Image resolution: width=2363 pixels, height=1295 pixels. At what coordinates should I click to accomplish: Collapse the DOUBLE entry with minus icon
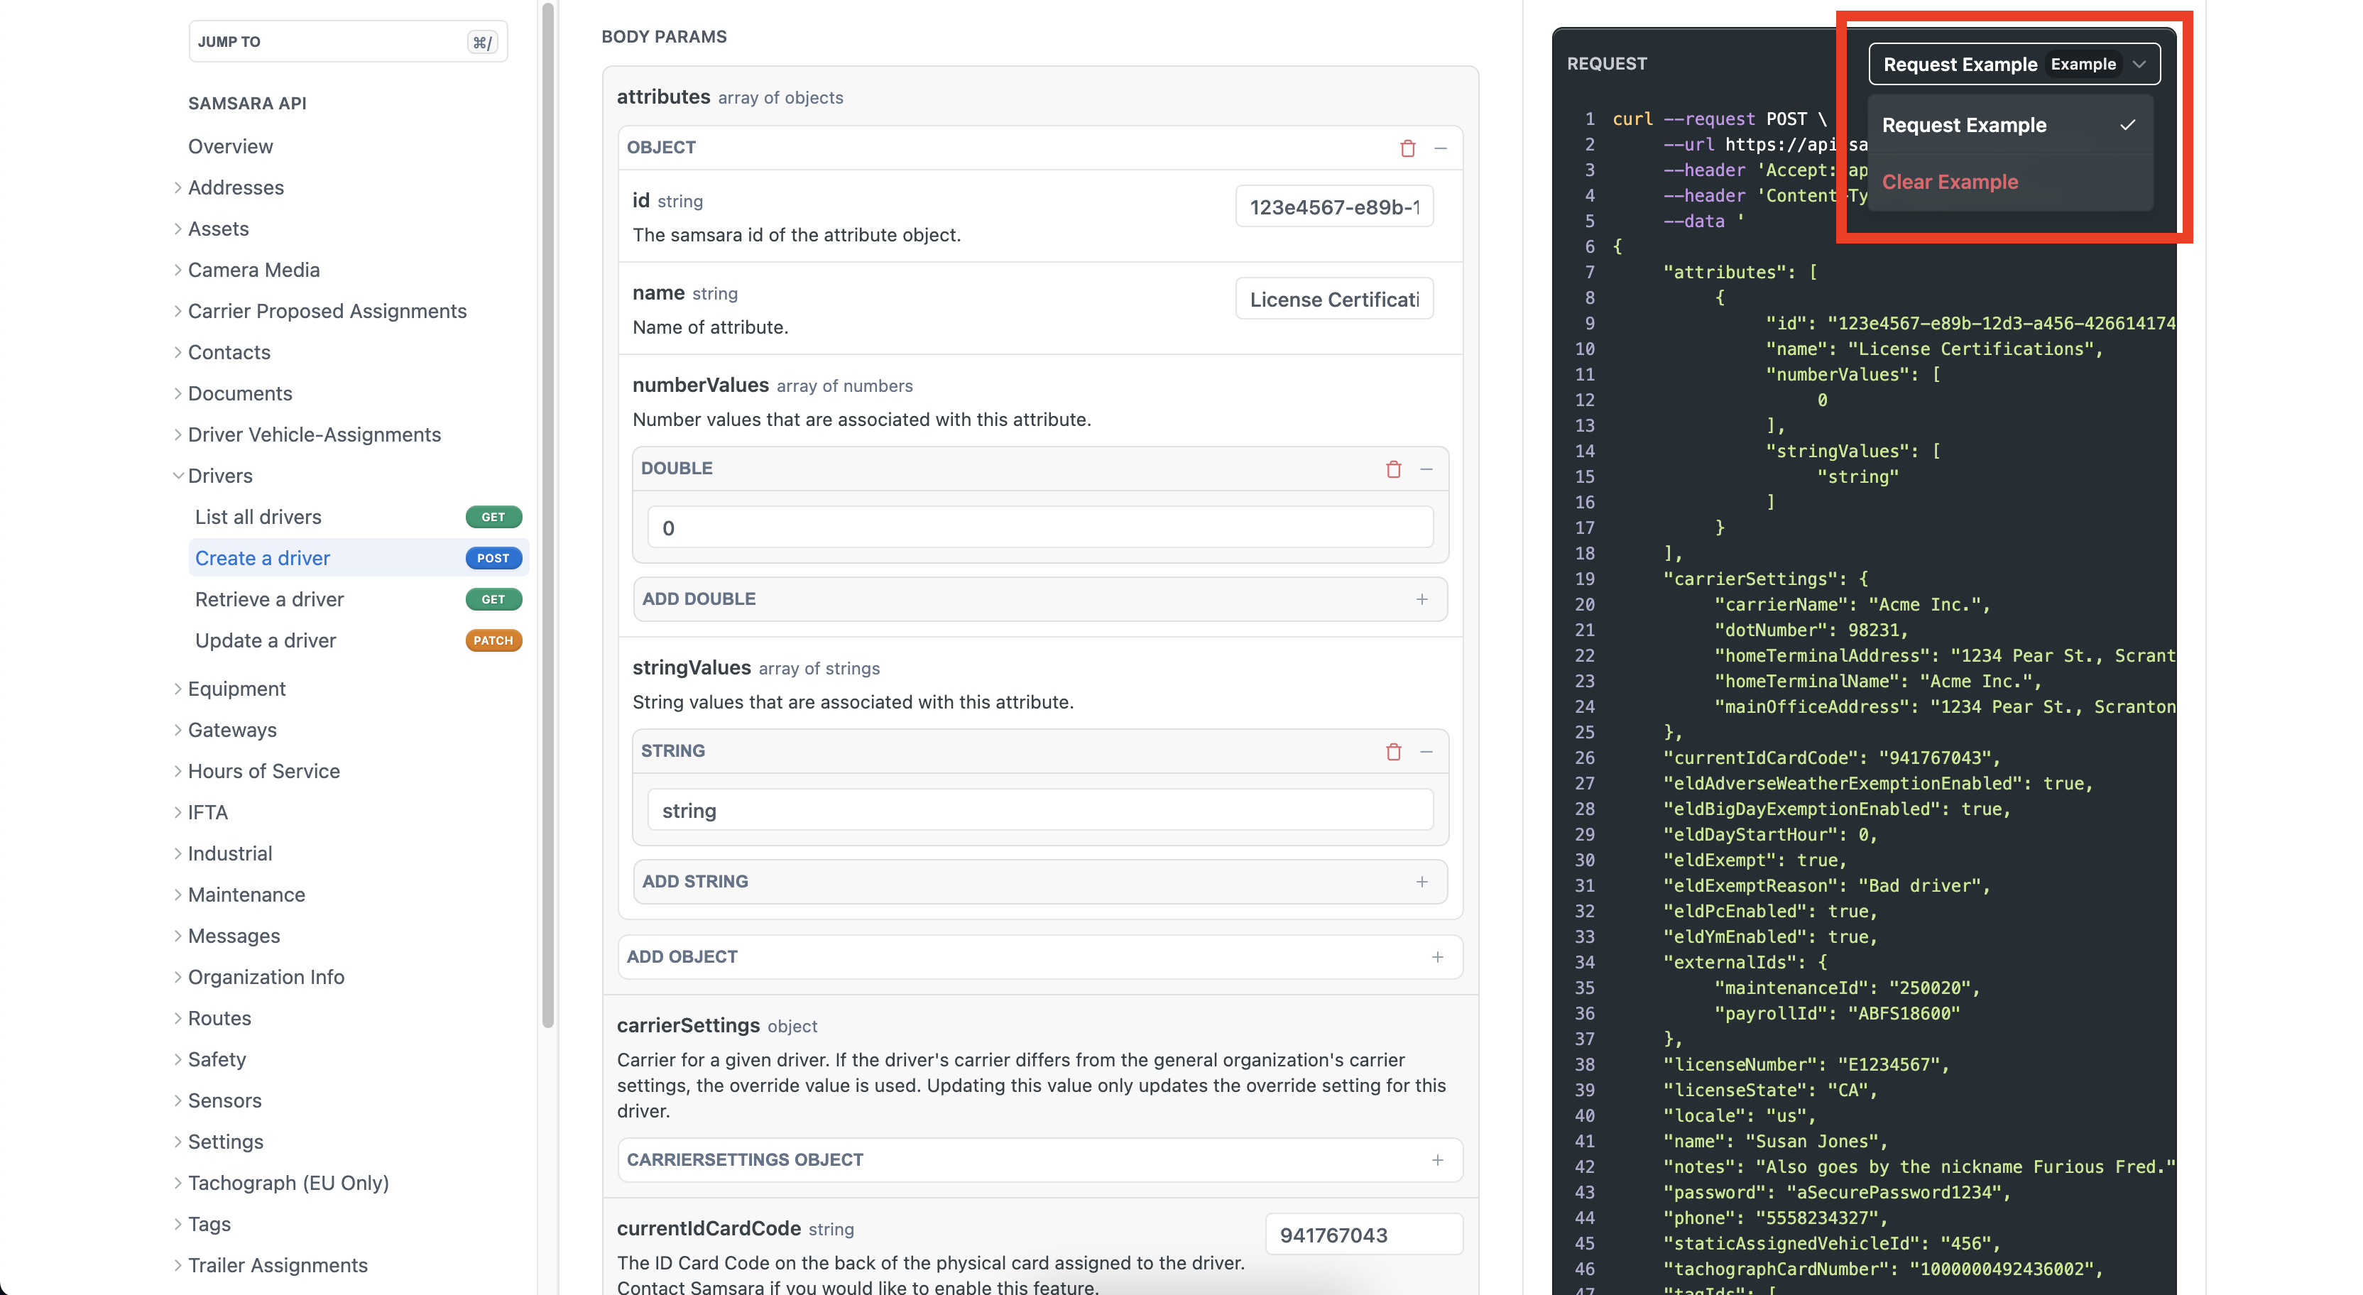1426,469
